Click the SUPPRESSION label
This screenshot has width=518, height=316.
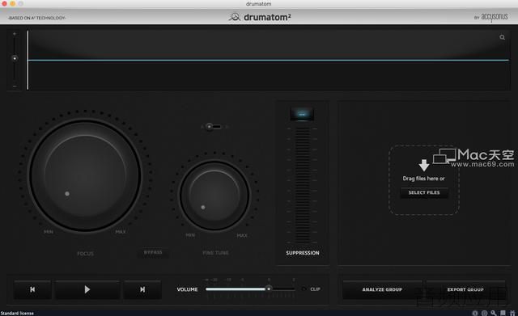coord(303,253)
